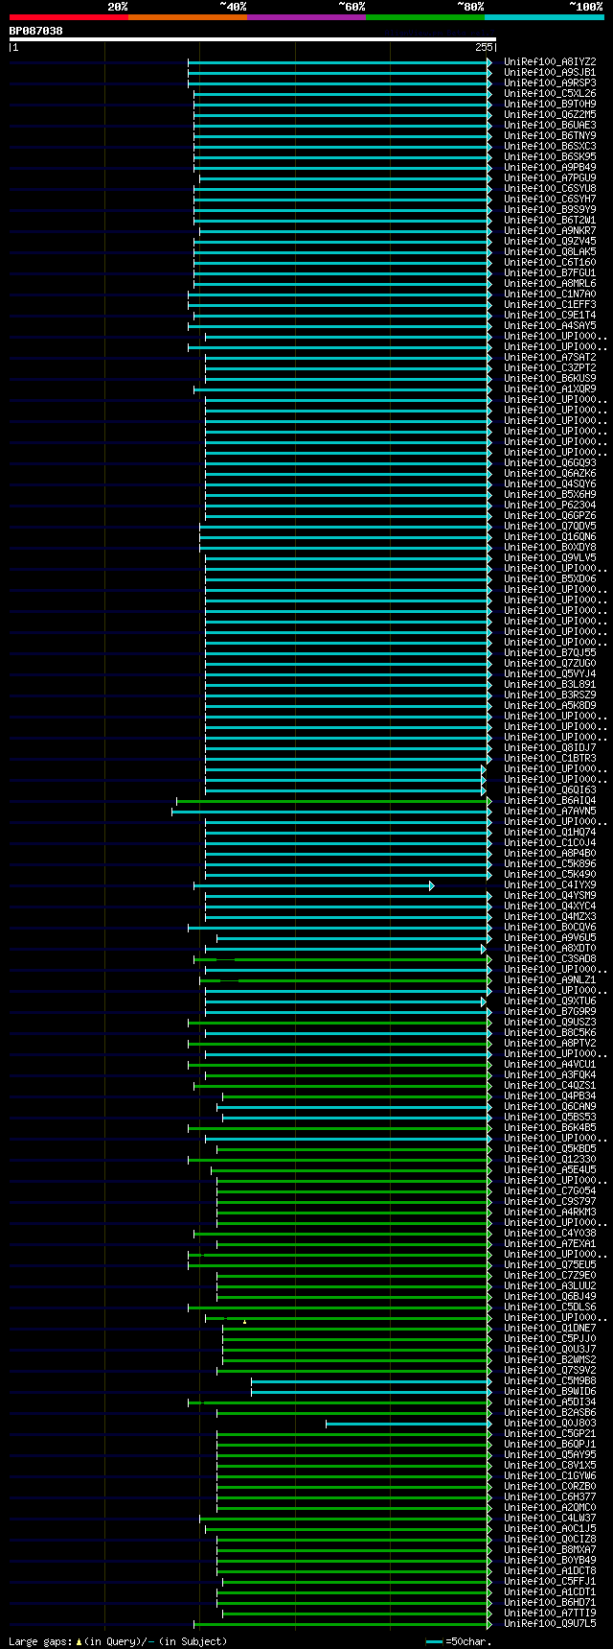Select hit label UniRef100_Q4YSM9

click(x=550, y=896)
